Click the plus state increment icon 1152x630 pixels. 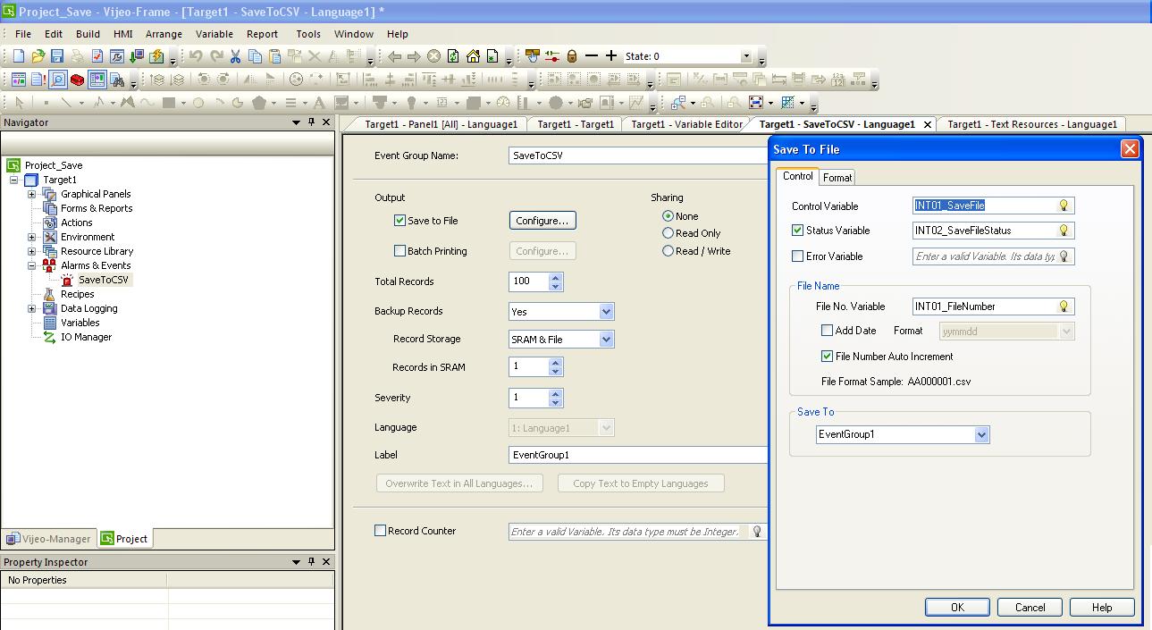611,55
